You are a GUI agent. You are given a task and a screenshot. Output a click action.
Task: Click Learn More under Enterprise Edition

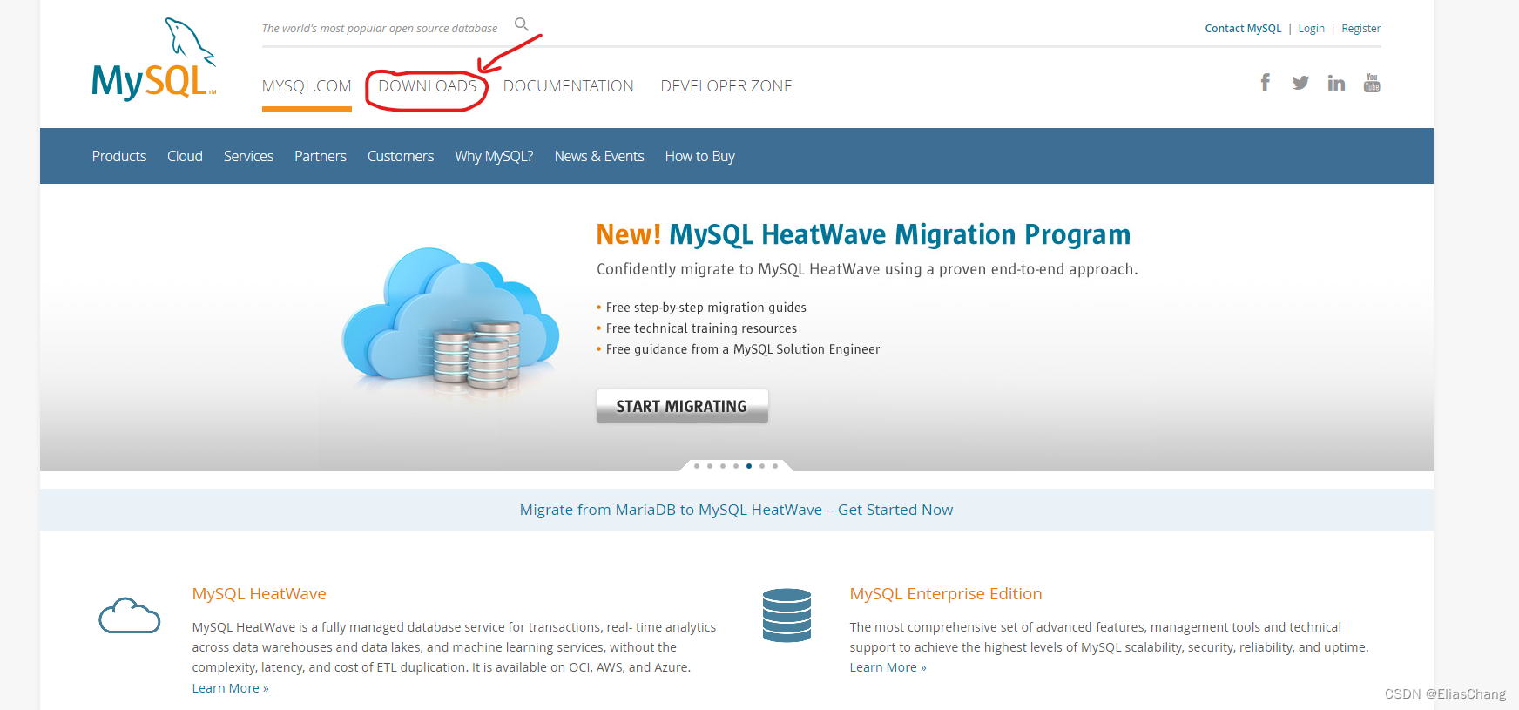point(888,667)
